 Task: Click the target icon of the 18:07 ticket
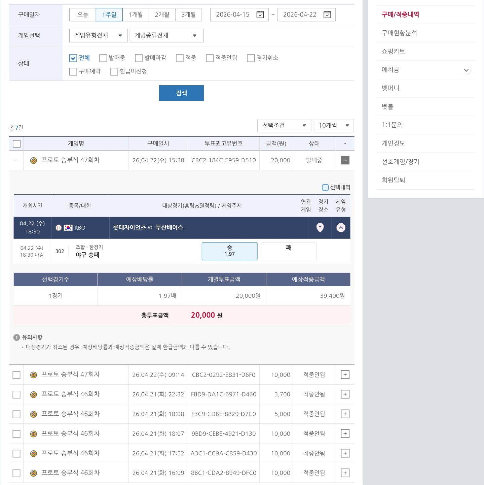(34, 434)
